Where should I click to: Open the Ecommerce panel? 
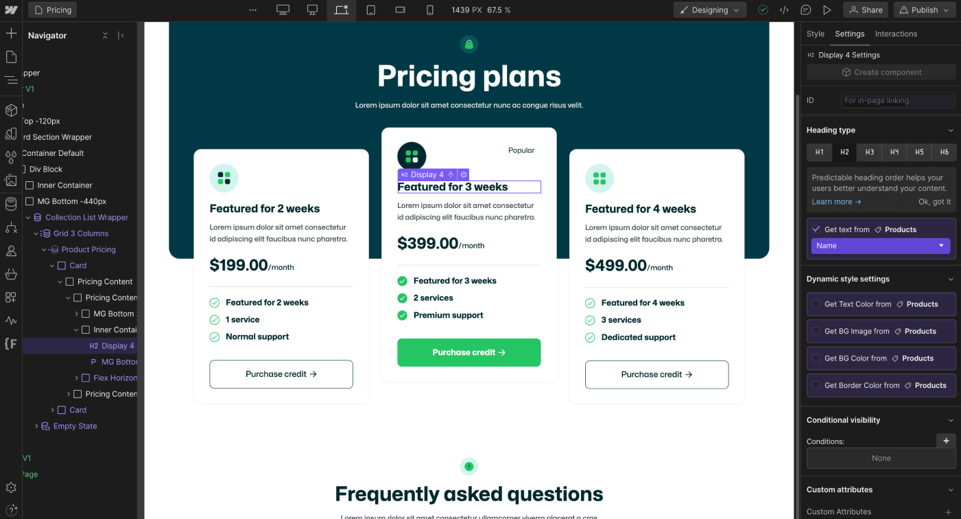point(11,275)
